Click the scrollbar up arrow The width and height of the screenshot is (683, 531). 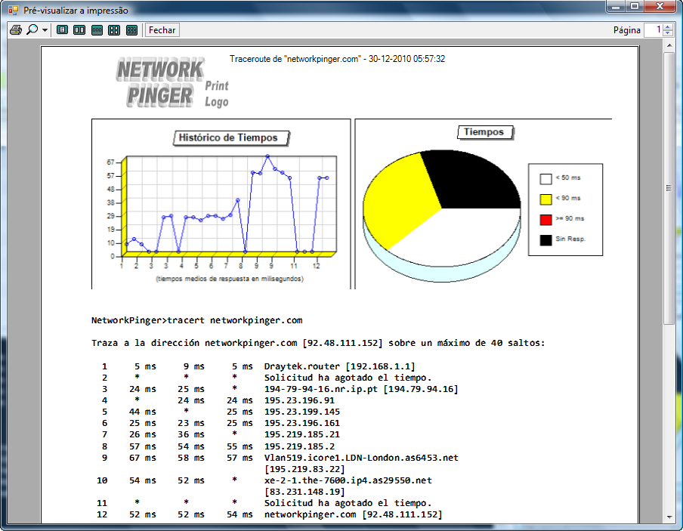click(669, 45)
